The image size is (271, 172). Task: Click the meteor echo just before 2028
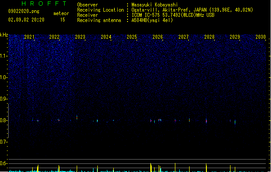click(x=206, y=120)
